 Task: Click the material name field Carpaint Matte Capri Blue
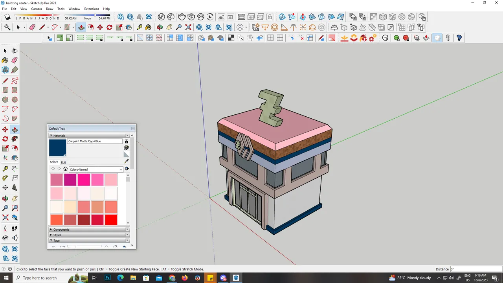pos(95,141)
